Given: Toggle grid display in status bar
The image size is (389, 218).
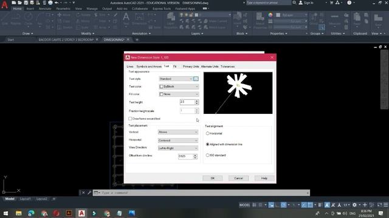Looking at the screenshot, I should pyautogui.click(x=254, y=205).
